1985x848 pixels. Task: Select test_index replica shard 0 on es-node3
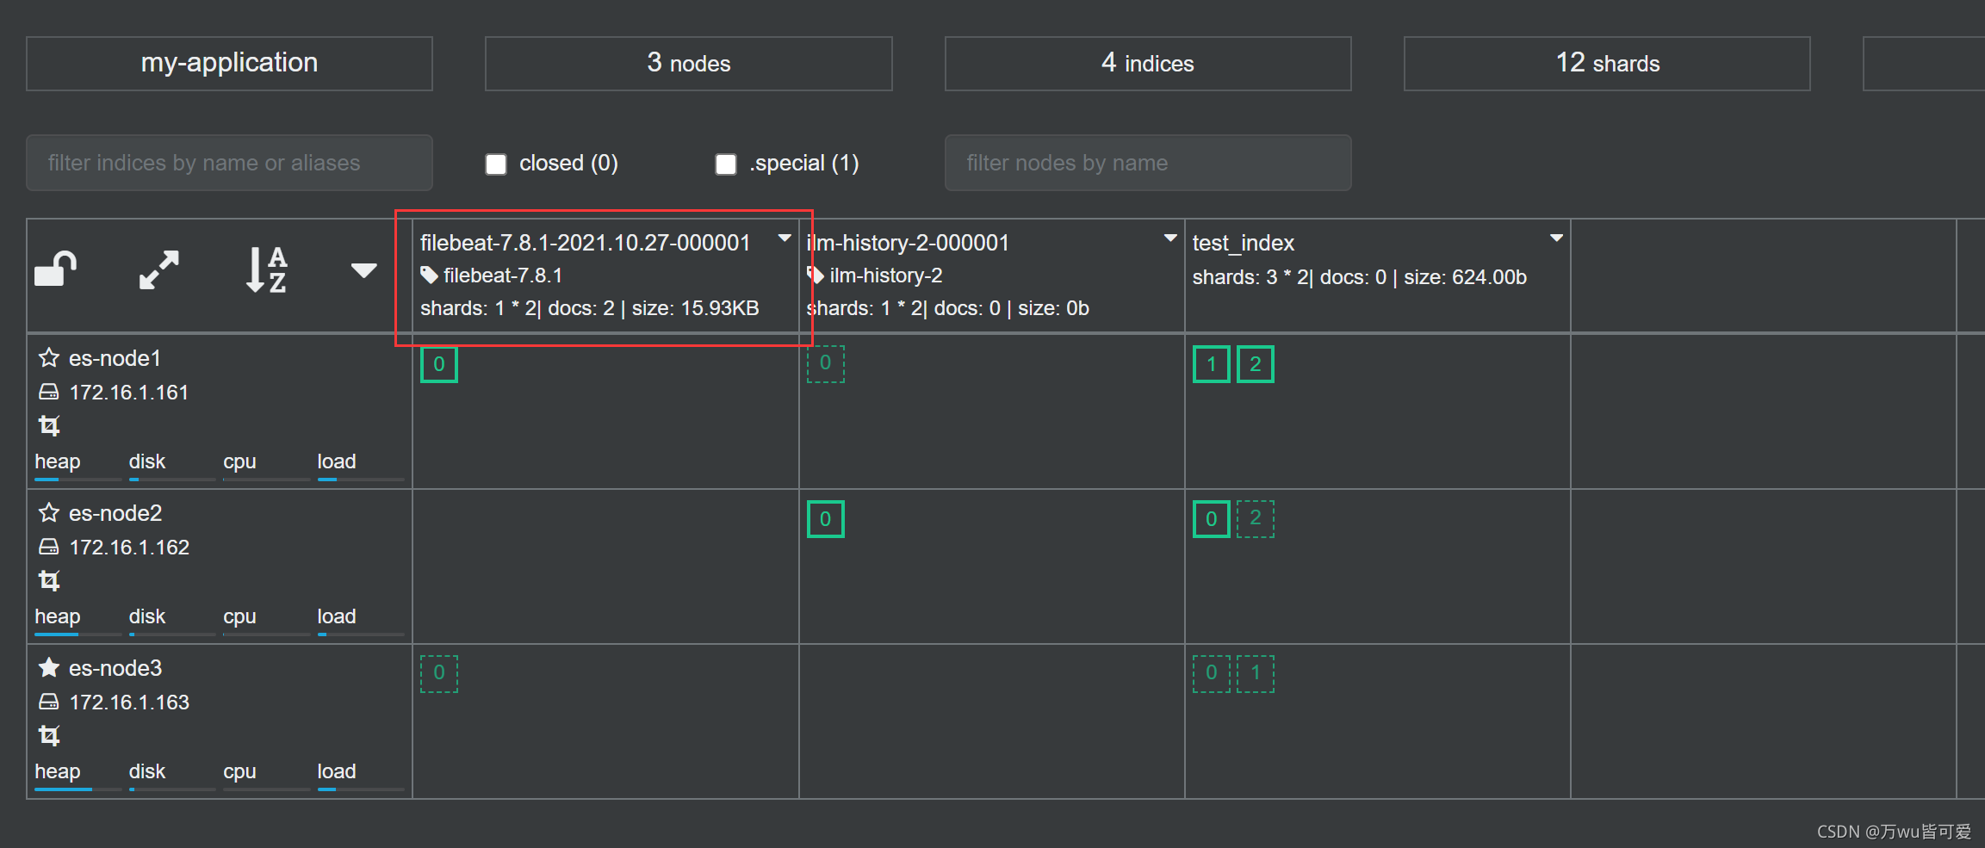coord(1212,674)
